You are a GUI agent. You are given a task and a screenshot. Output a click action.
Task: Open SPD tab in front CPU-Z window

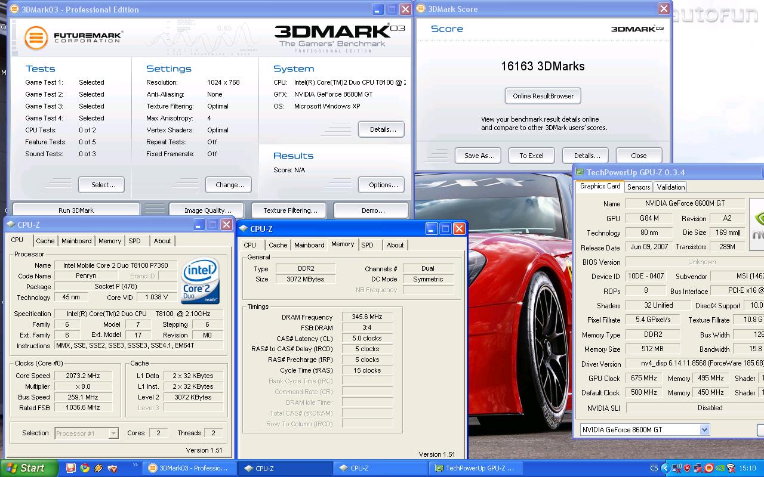coord(368,245)
